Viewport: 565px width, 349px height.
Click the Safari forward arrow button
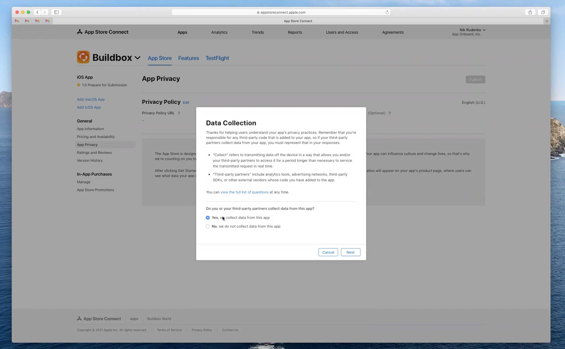(x=45, y=12)
